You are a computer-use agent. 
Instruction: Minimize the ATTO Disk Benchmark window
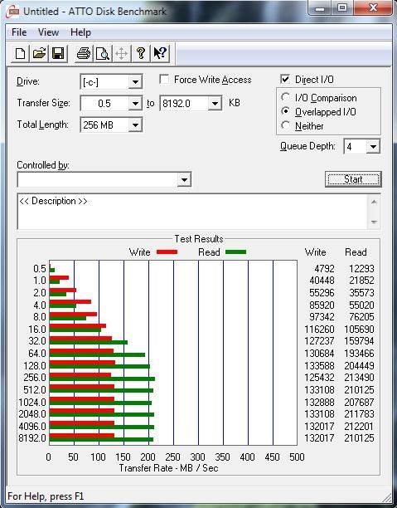point(319,8)
